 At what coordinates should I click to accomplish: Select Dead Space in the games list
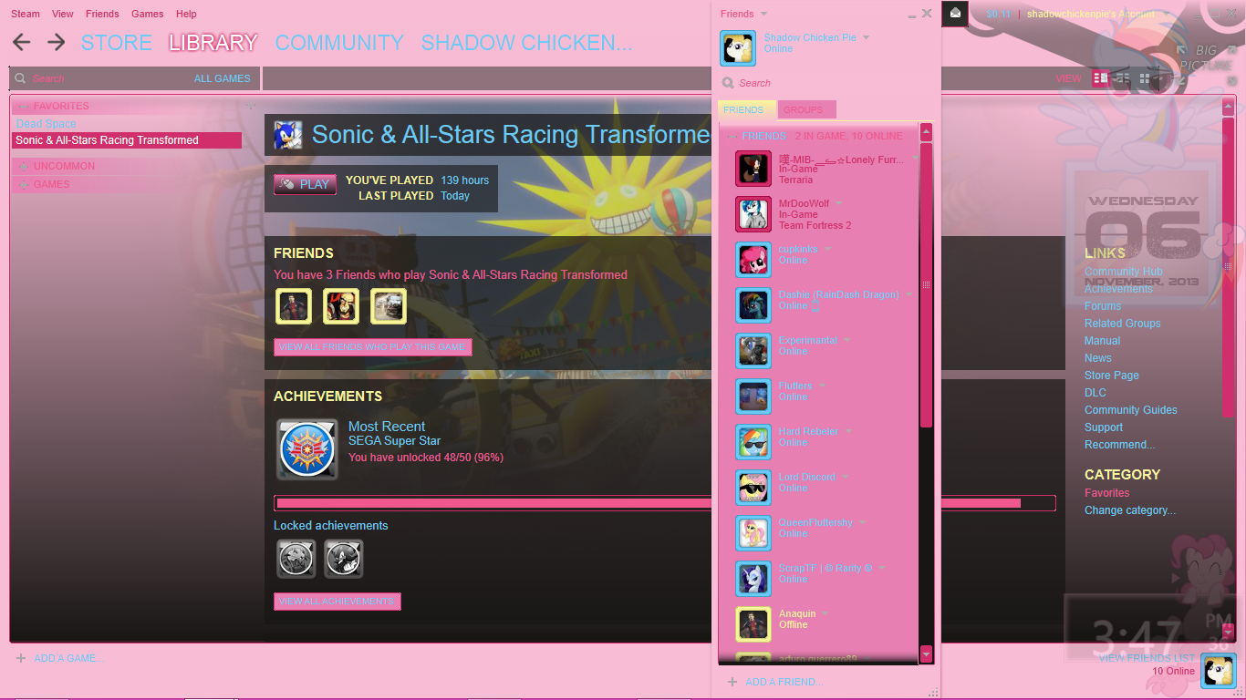47,124
